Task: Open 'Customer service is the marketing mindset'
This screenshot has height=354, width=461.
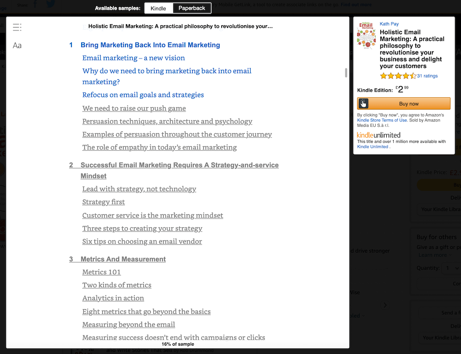Action: pyautogui.click(x=153, y=215)
